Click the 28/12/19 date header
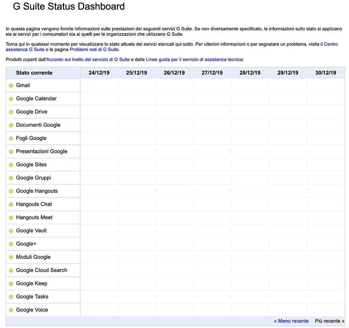Screen dimensions: 349x328 [x=250, y=73]
